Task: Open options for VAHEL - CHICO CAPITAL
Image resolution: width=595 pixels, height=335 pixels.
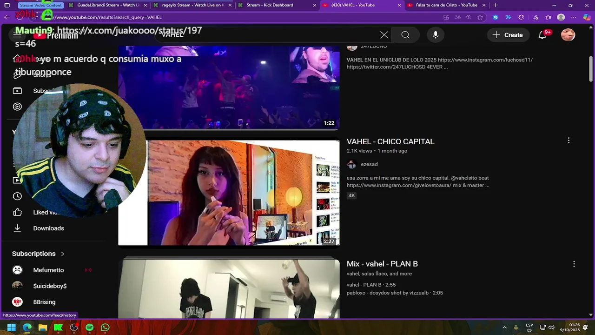Action: pyautogui.click(x=569, y=141)
